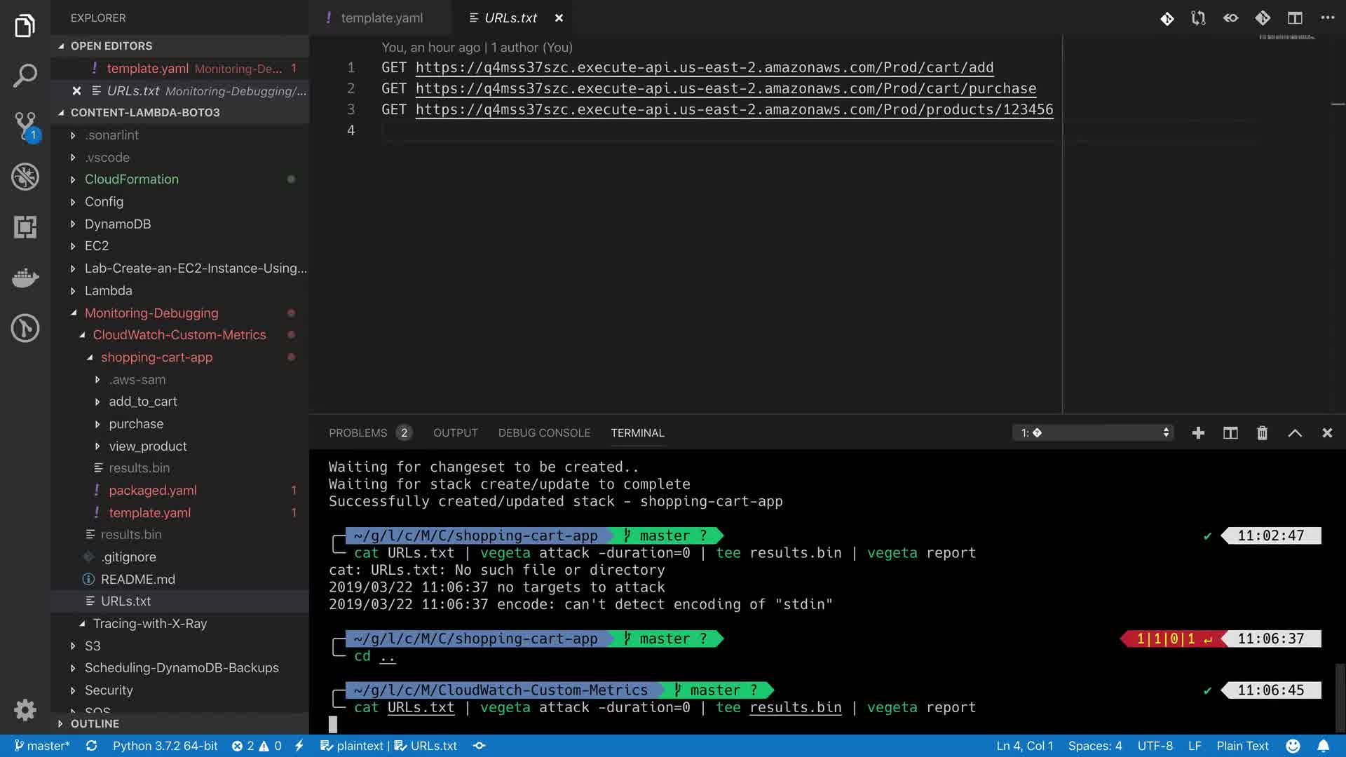The image size is (1346, 757).
Task: Switch to the template.yaml editor tab
Action: tap(381, 18)
